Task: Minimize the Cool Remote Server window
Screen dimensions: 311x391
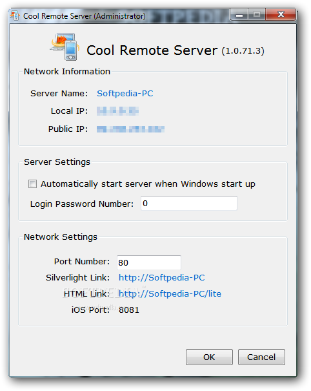Action: pos(239,15)
